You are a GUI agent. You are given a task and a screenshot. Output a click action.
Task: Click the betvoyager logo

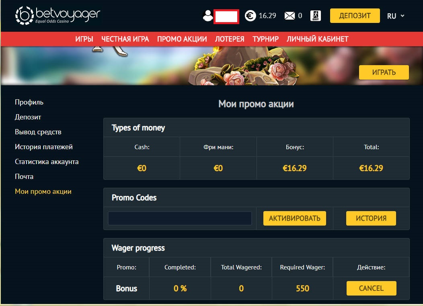pos(58,15)
